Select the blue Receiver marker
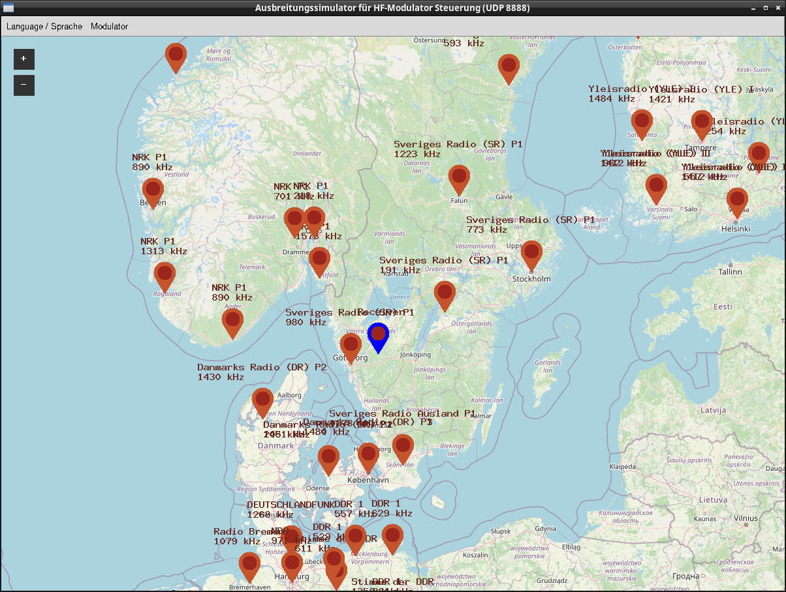The image size is (786, 592). click(378, 338)
